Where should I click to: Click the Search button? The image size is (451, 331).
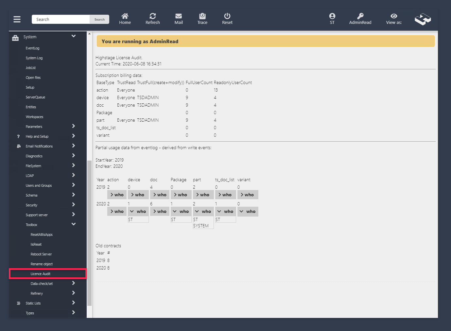(99, 19)
